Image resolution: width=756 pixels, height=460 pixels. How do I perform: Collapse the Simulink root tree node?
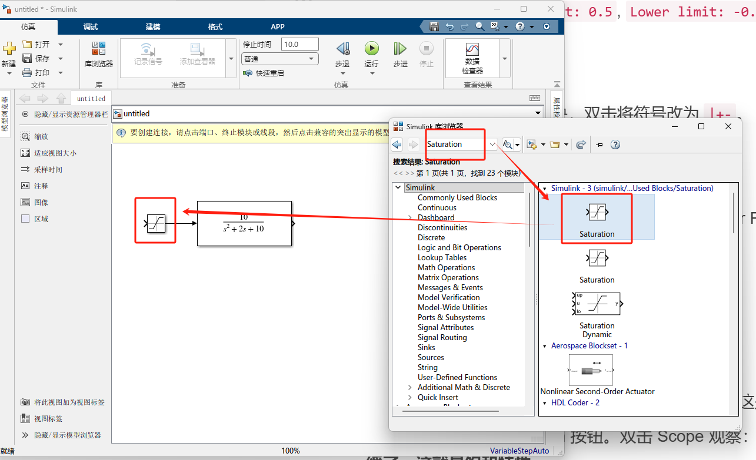click(x=398, y=187)
